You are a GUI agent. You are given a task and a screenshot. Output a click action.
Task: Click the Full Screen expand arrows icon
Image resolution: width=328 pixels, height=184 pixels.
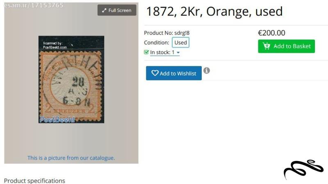tap(104, 10)
